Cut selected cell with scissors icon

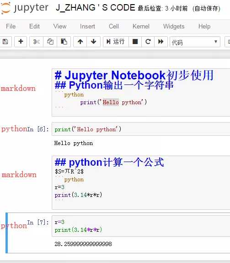click(36, 42)
